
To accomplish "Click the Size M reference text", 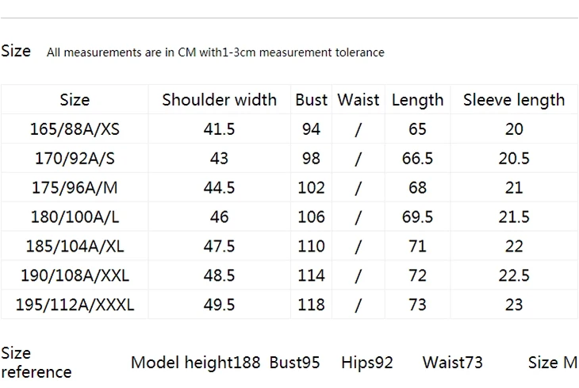I will click(x=552, y=363).
